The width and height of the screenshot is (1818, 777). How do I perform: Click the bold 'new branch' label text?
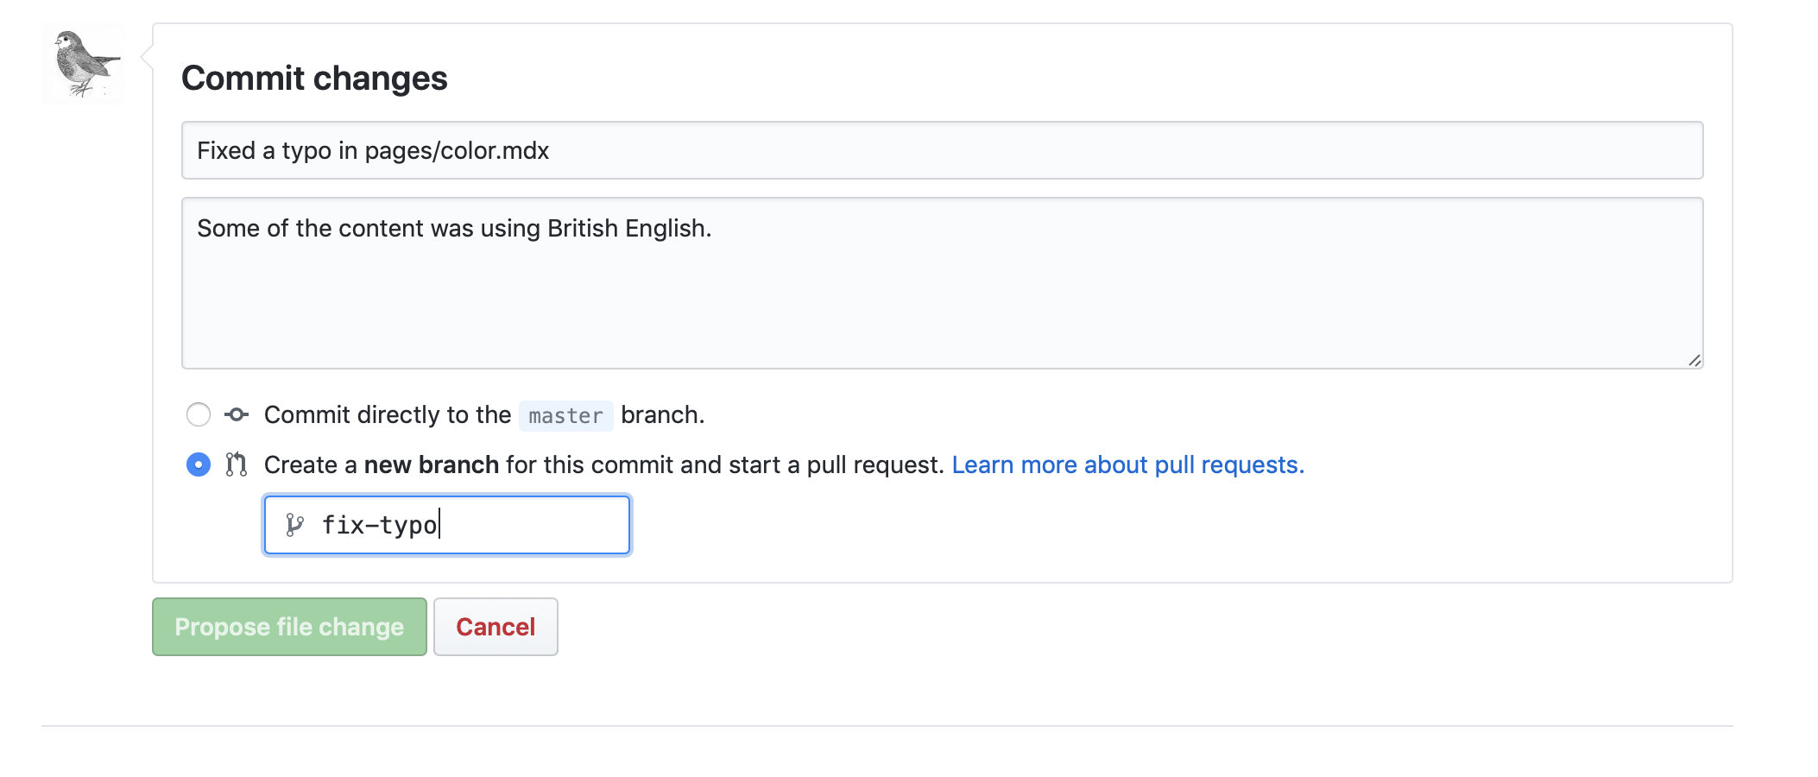click(431, 464)
